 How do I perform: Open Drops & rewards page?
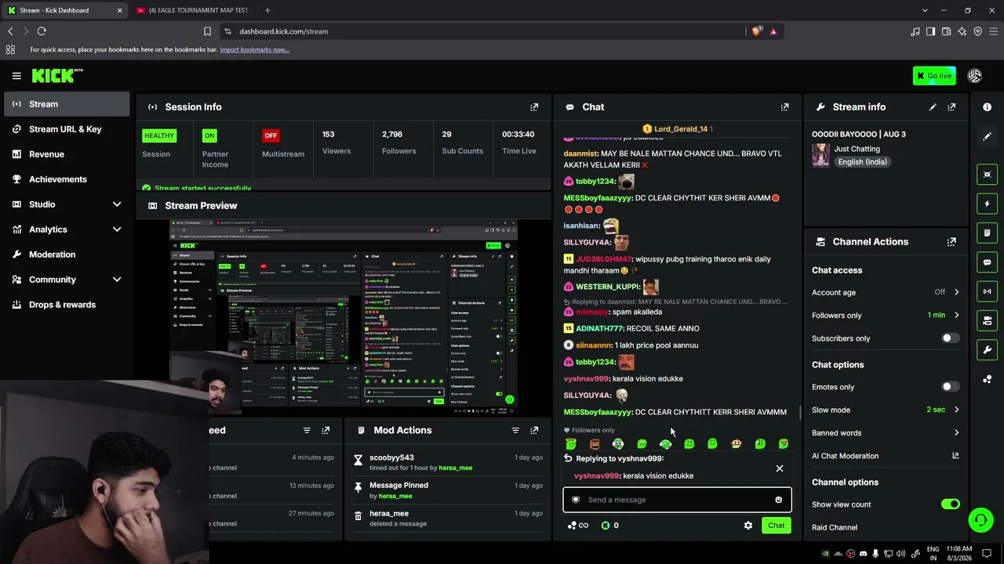click(67, 305)
